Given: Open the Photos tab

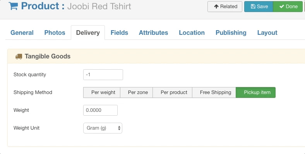Looking at the screenshot, I should (55, 33).
